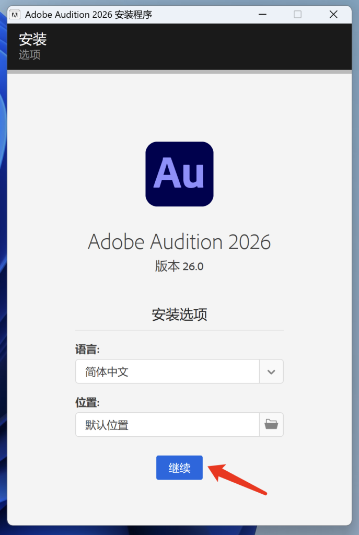Click the 版本 26.0 version text
The height and width of the screenshot is (535, 359).
click(x=179, y=266)
